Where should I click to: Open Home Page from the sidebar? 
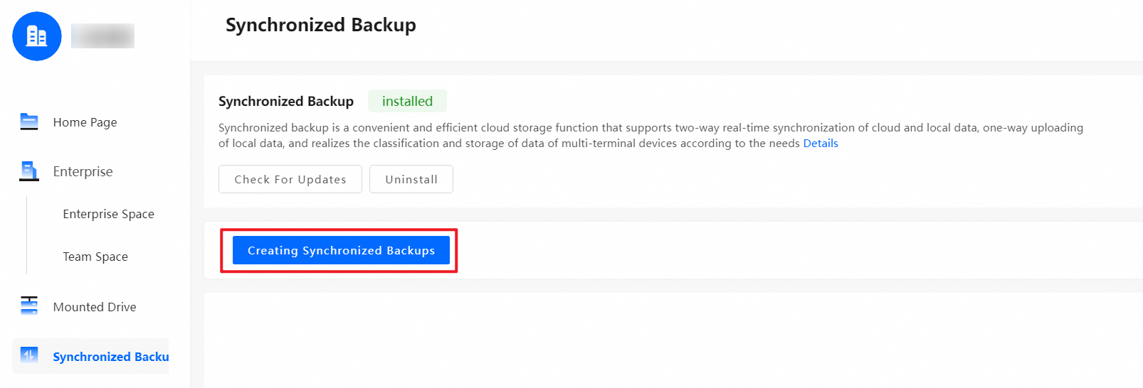click(85, 122)
